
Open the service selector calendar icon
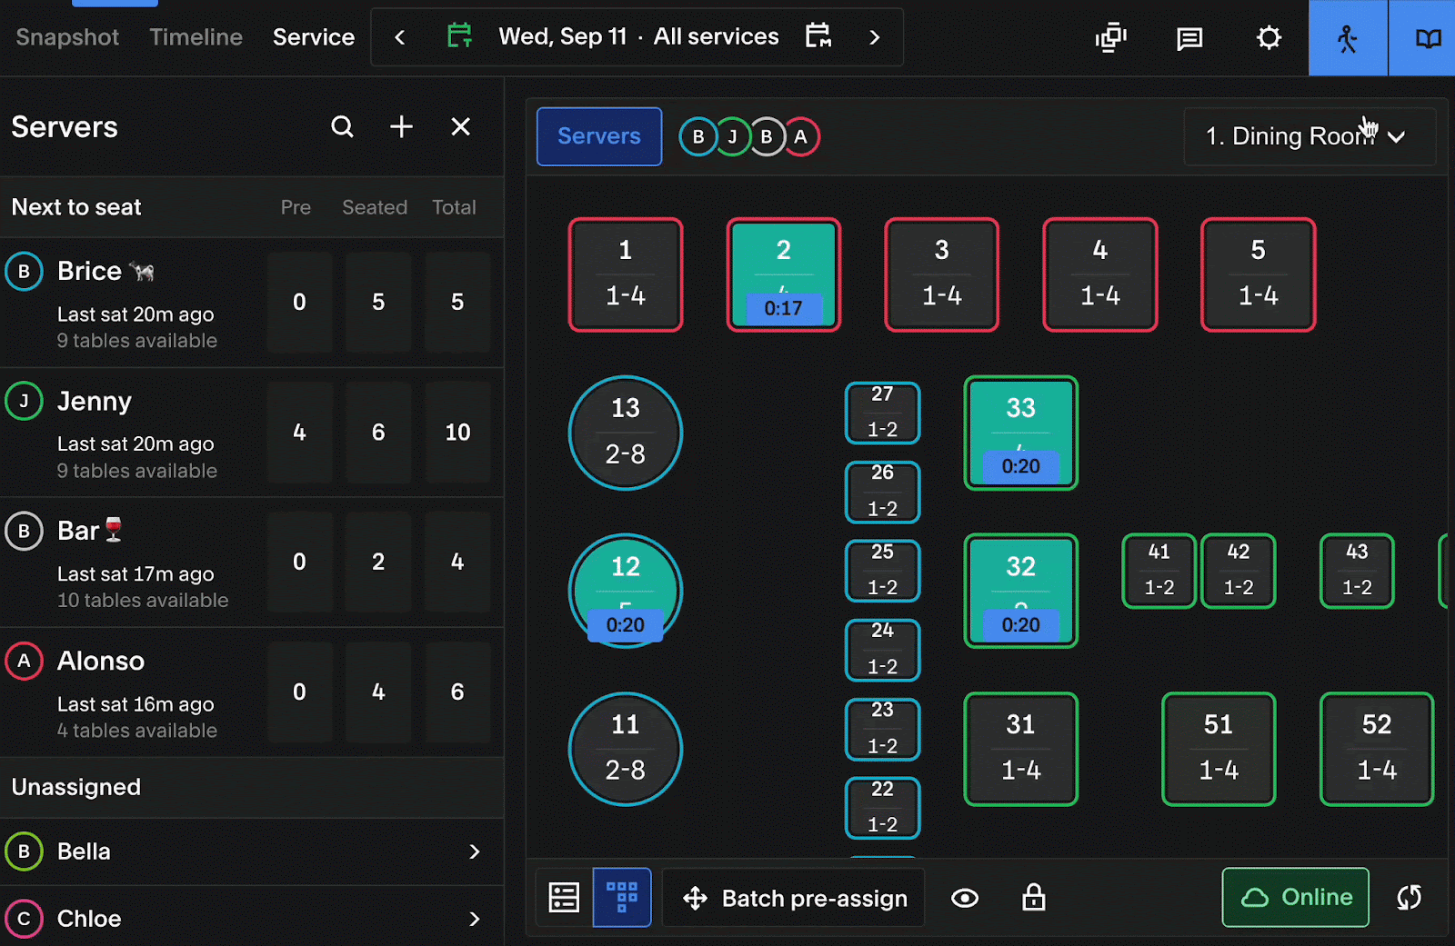pos(818,36)
